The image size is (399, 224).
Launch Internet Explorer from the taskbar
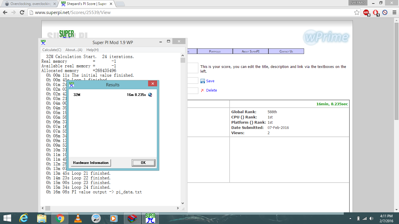(24, 218)
